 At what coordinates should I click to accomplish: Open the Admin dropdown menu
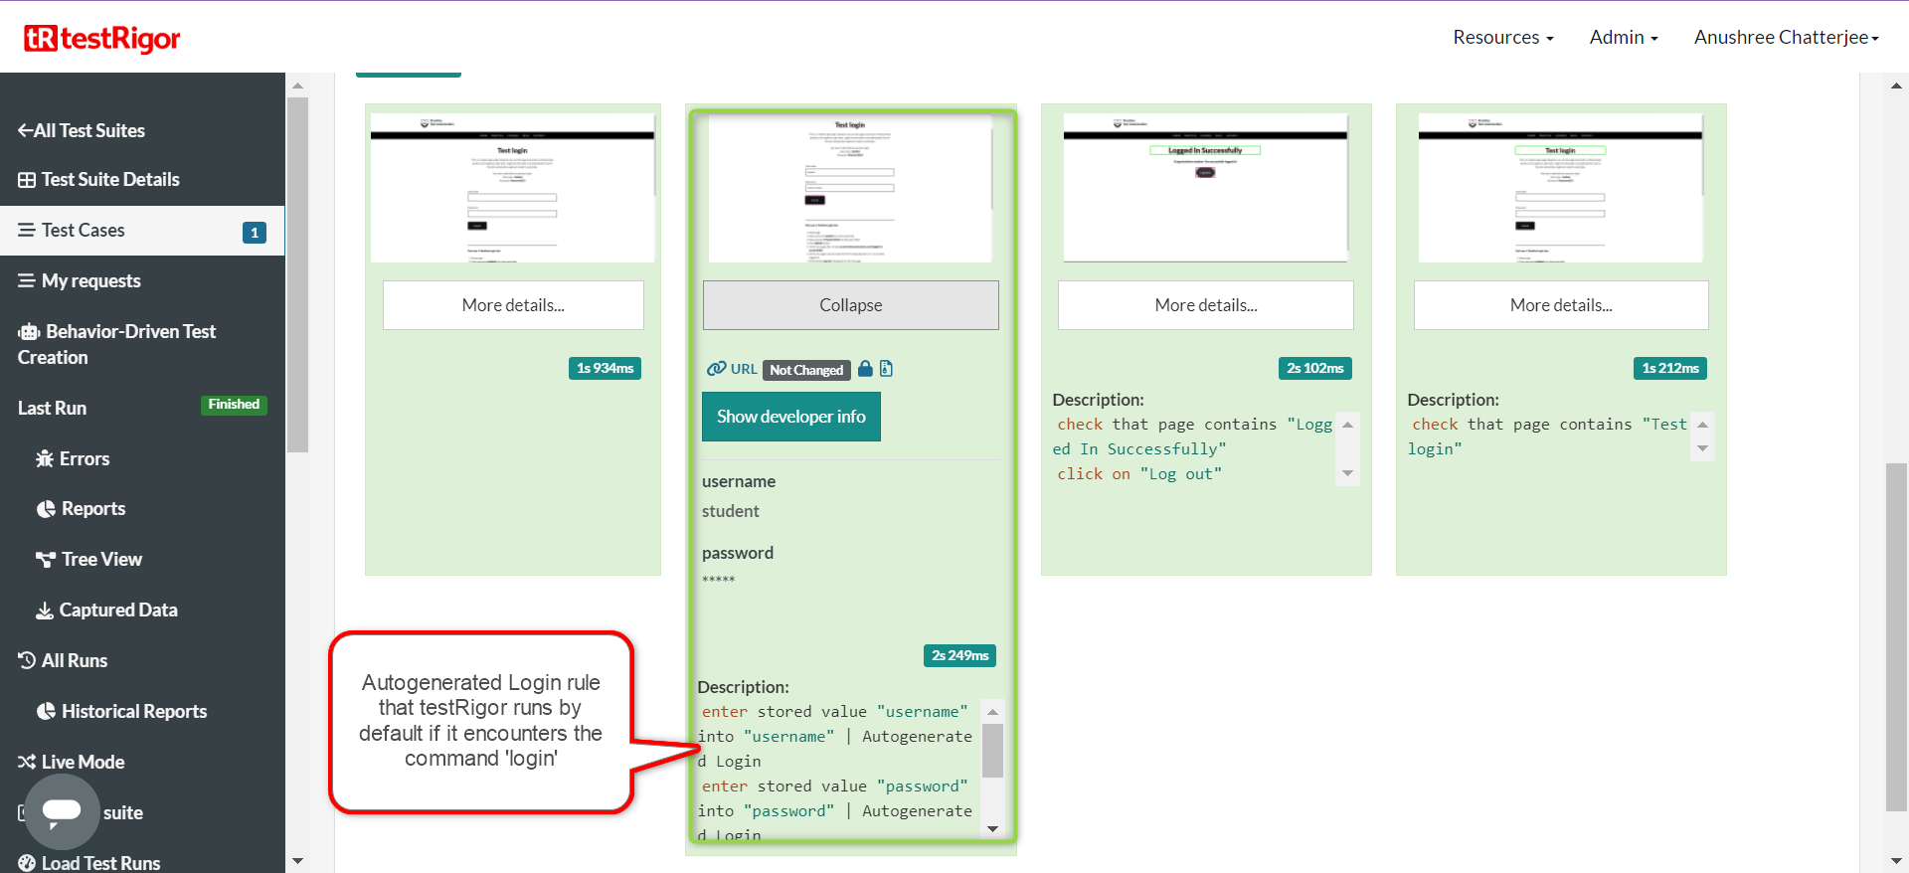(x=1623, y=37)
